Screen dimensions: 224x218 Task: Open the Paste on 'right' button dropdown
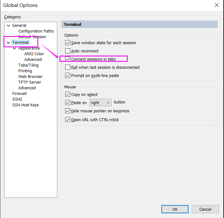click(x=101, y=103)
